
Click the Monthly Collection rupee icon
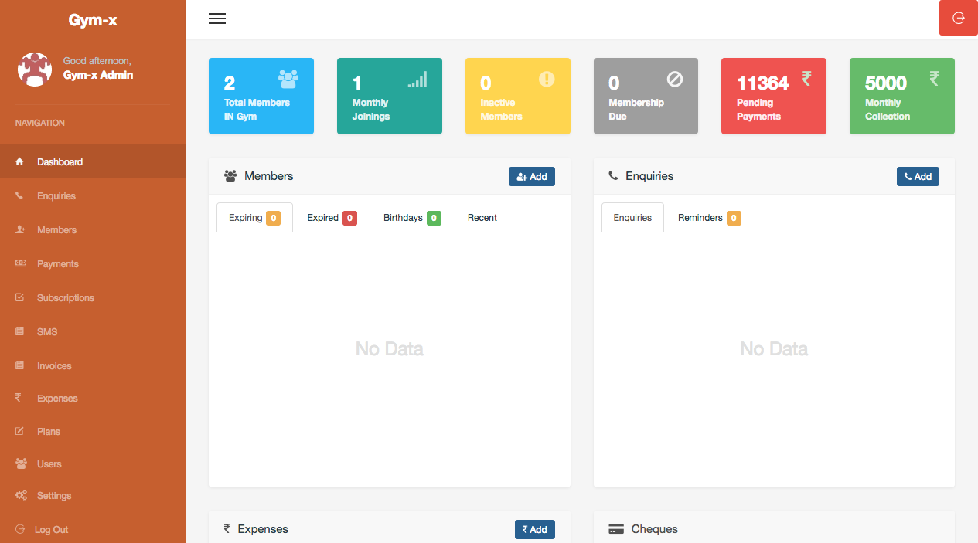click(934, 78)
